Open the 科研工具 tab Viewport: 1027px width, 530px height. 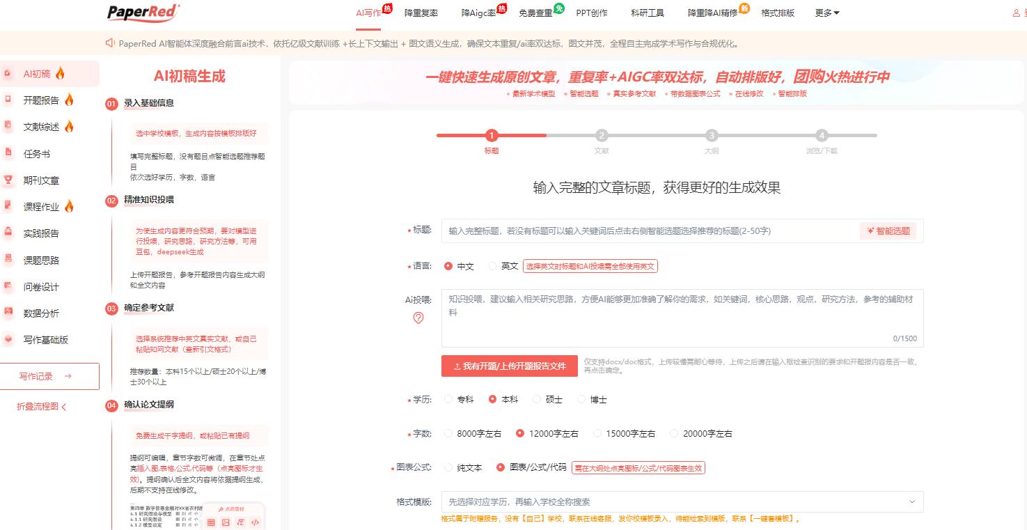(648, 13)
